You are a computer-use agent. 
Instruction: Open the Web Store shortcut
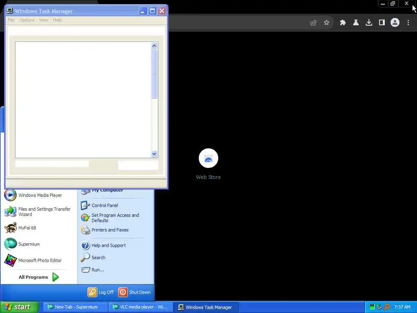point(208,159)
